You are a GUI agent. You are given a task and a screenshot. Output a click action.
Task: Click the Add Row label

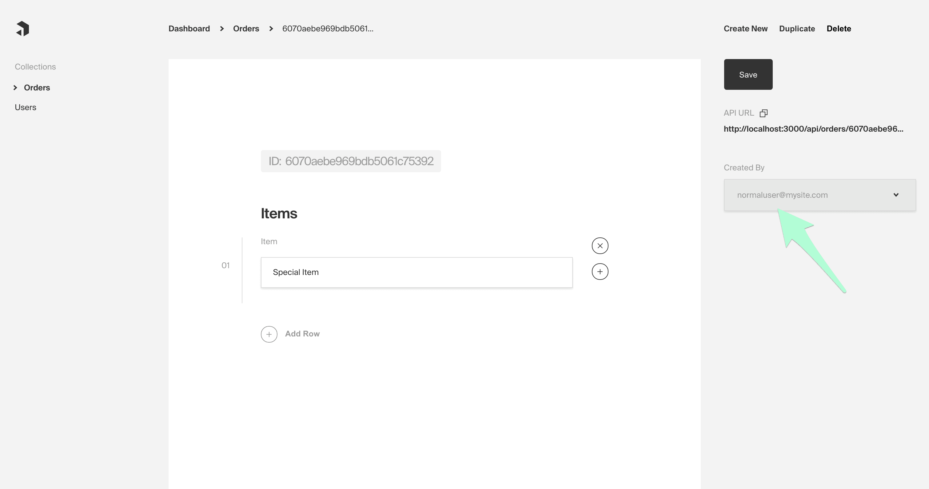pos(302,334)
